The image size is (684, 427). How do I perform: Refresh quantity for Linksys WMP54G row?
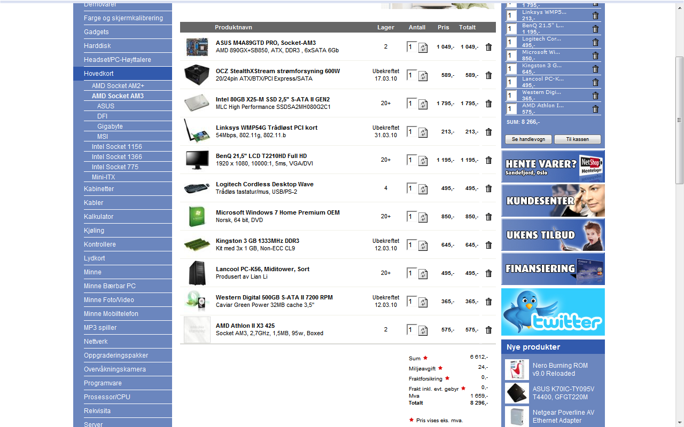click(x=423, y=132)
